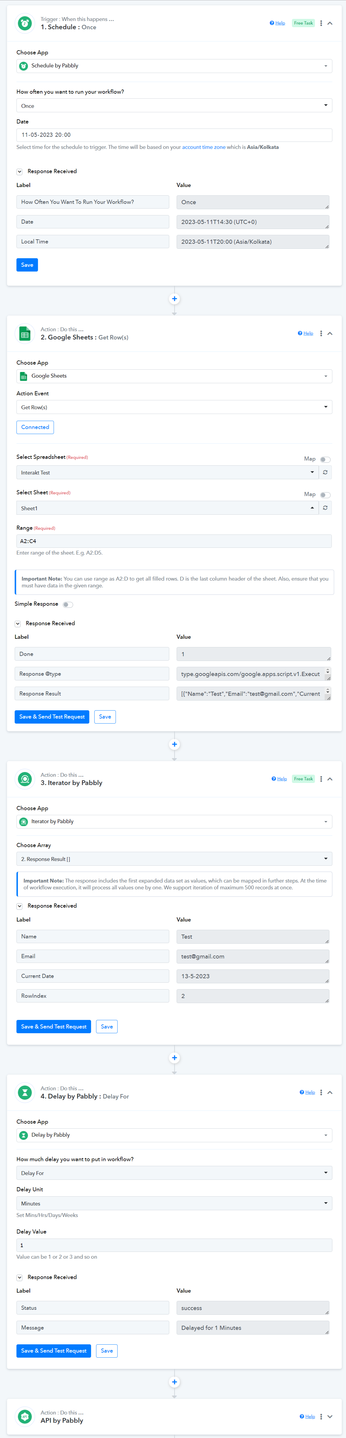Open three-dot menu for Google Sheets step

321,333
